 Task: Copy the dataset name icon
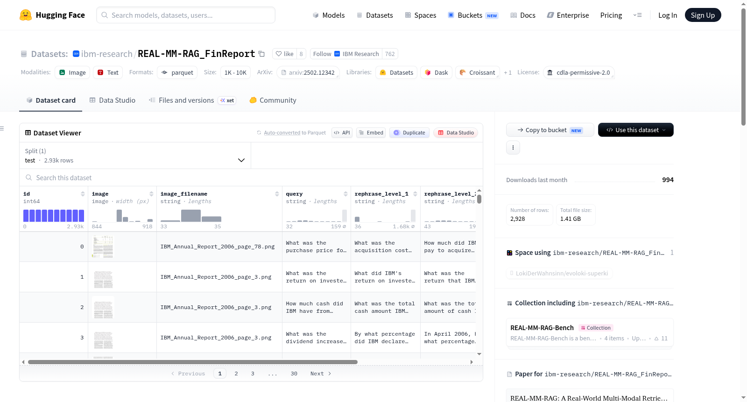point(261,54)
